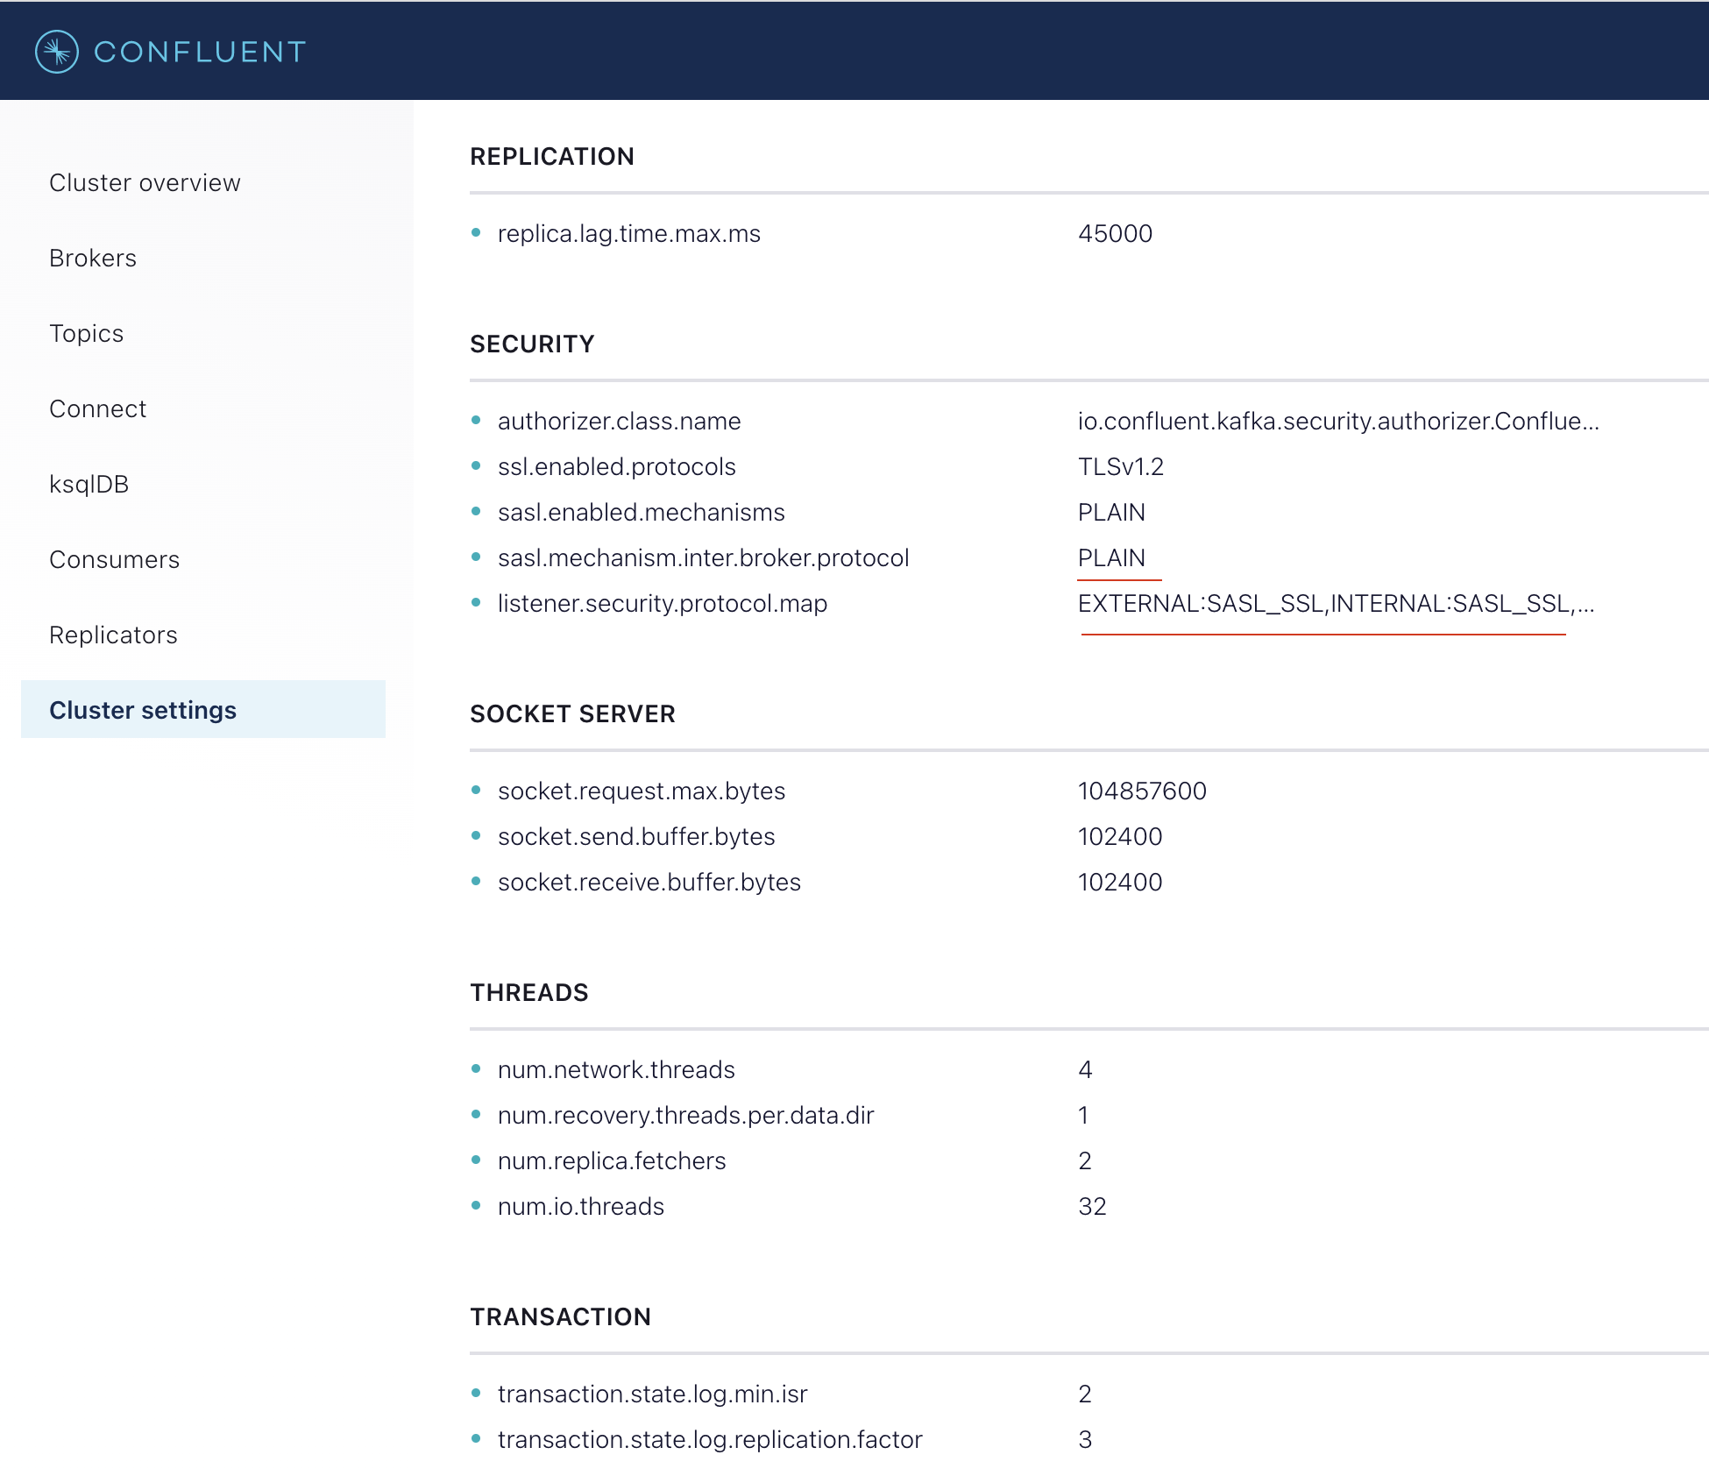The height and width of the screenshot is (1483, 1709).
Task: Click the replica.lag.time.max.ms setting name
Action: pyautogui.click(x=628, y=233)
